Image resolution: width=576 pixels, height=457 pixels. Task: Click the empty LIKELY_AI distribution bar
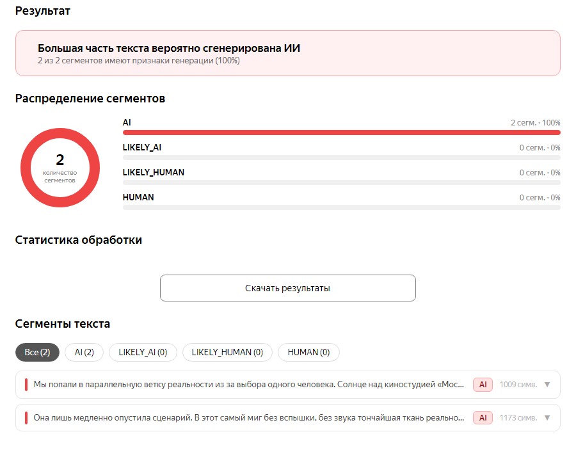point(342,157)
